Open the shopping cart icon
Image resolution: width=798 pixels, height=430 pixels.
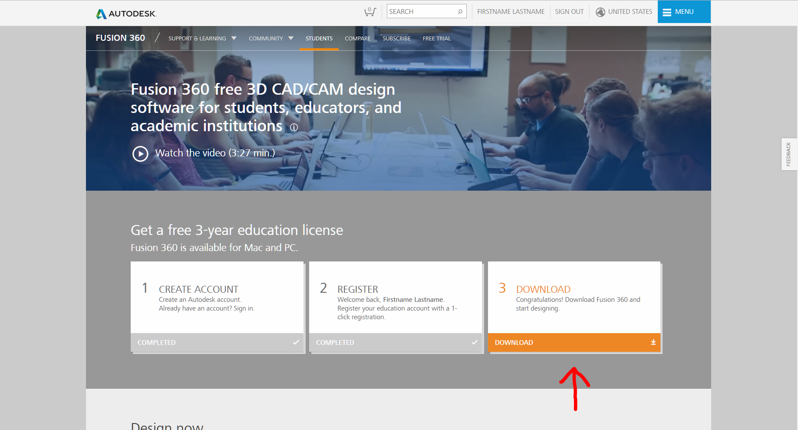point(370,12)
